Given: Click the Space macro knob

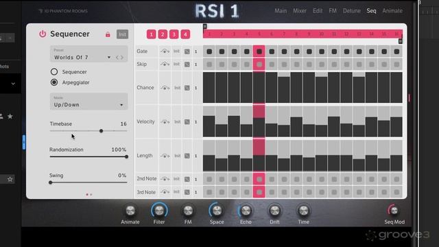Looking at the screenshot, I should [217, 211].
